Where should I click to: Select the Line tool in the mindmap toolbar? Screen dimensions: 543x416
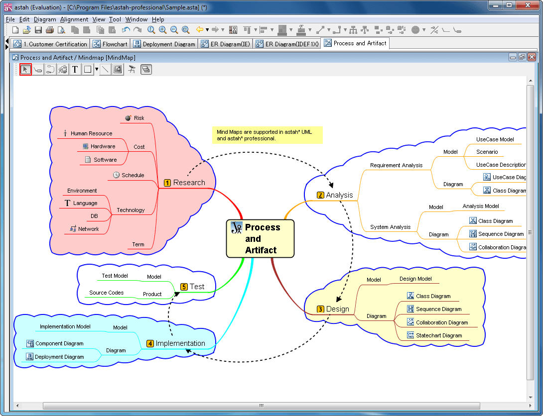point(105,70)
